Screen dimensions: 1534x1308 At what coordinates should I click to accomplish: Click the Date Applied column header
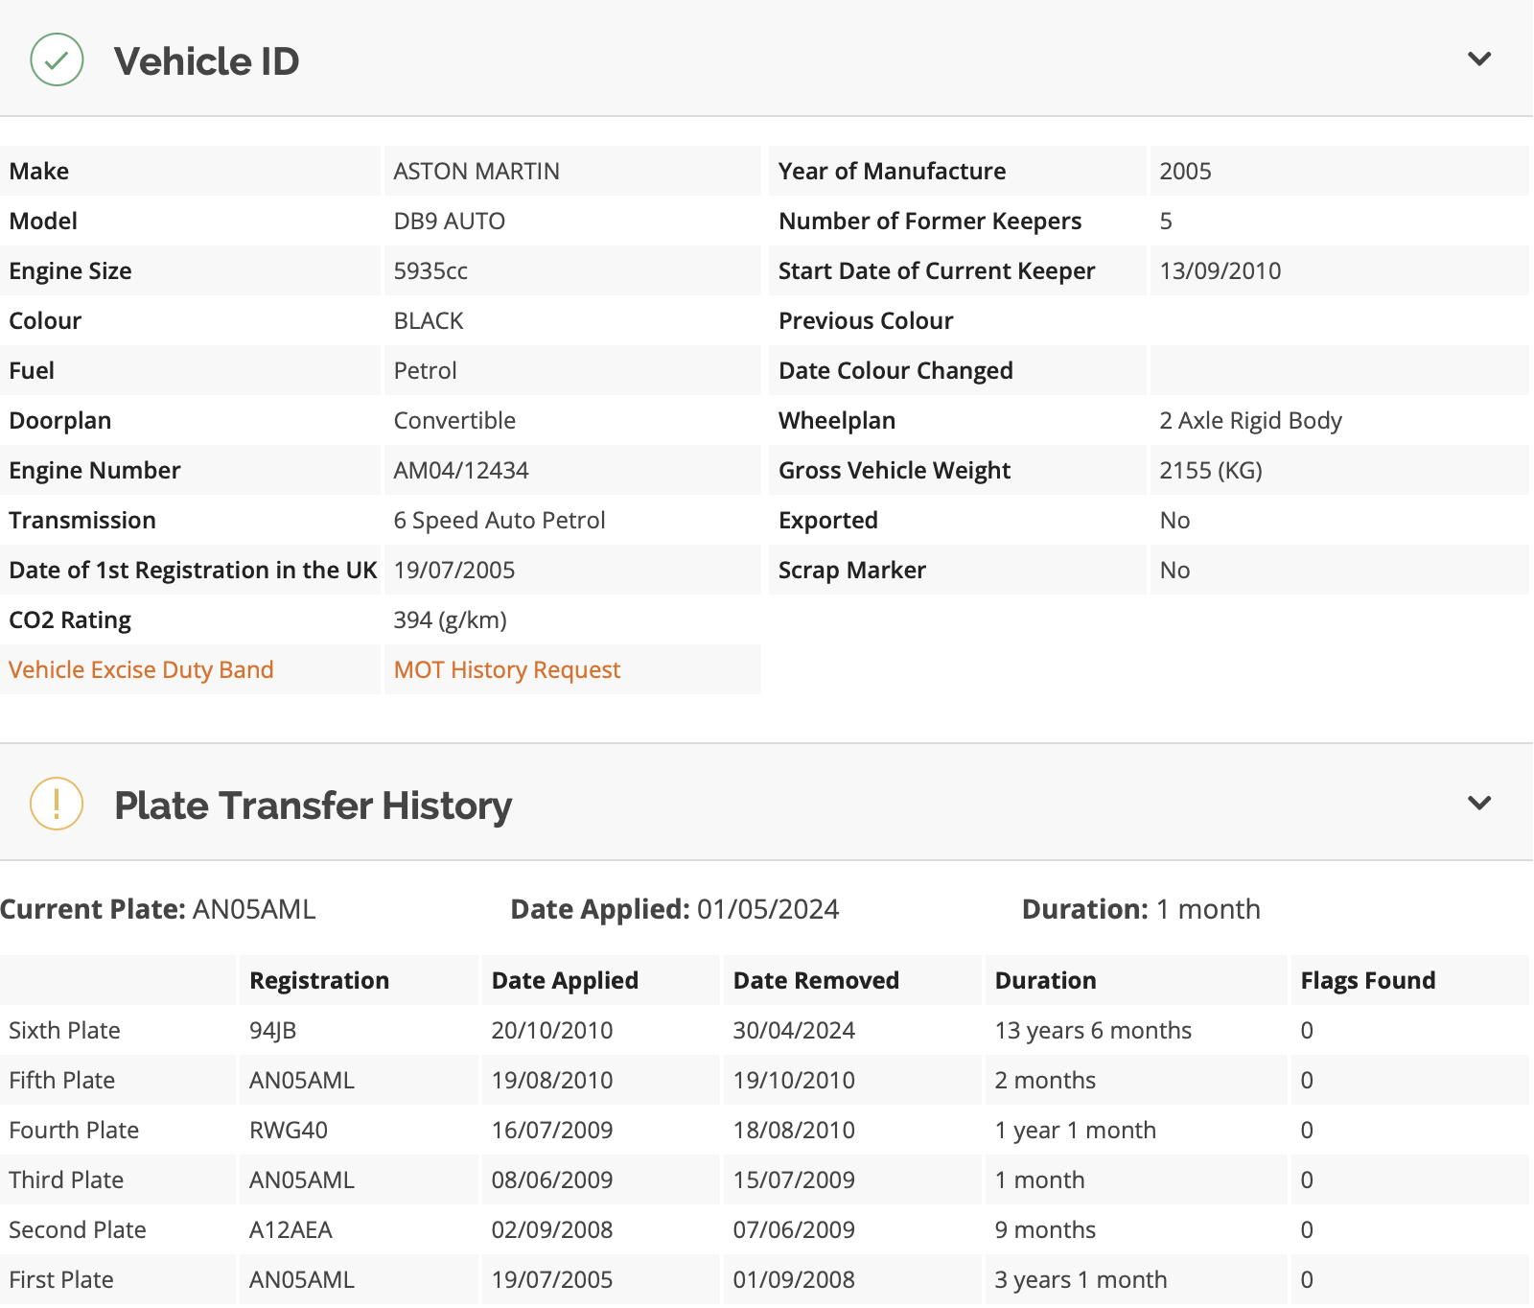click(x=565, y=980)
